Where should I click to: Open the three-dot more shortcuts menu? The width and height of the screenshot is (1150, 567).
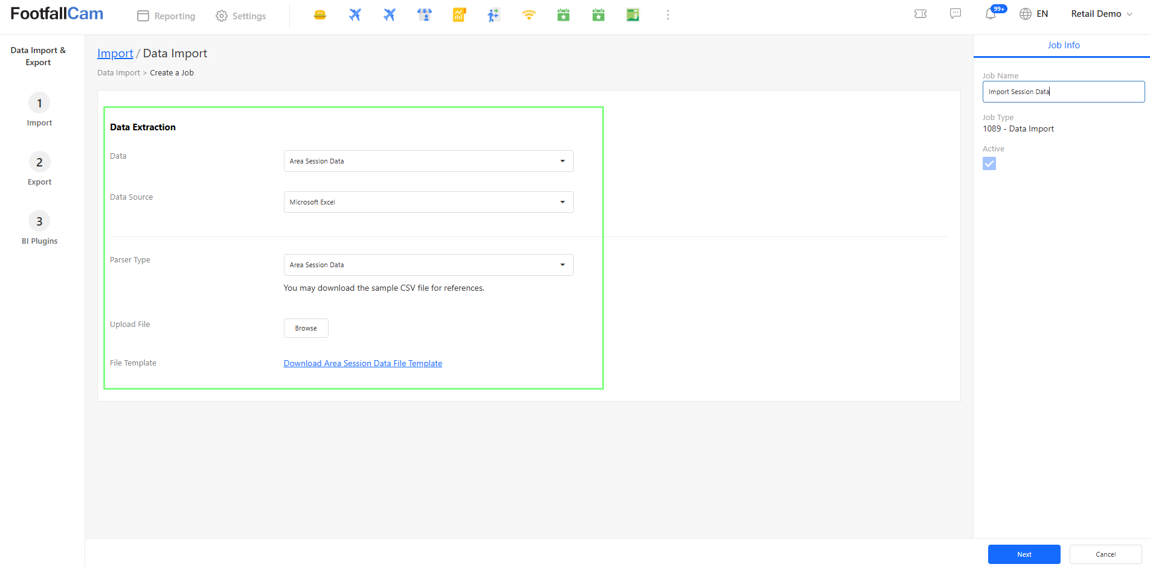click(x=668, y=15)
